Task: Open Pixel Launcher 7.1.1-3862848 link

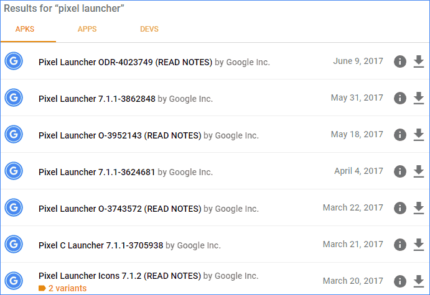Action: coord(97,99)
